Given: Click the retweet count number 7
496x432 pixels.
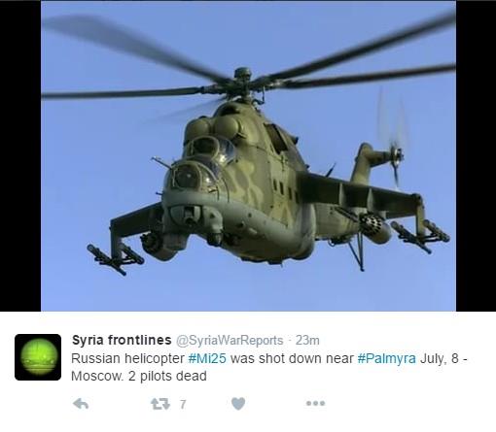Looking at the screenshot, I should click(x=183, y=404).
